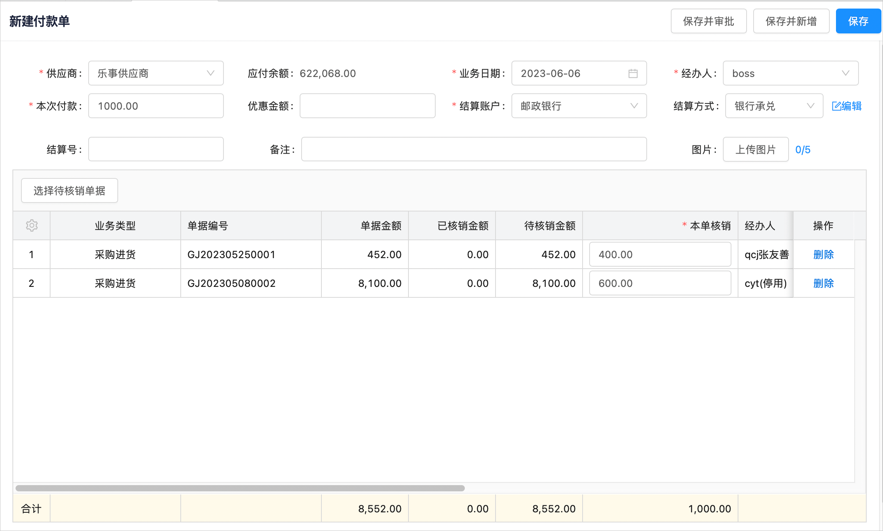Click the 采购进货 cell in row 2
Screen dimensions: 883x531
[115, 283]
